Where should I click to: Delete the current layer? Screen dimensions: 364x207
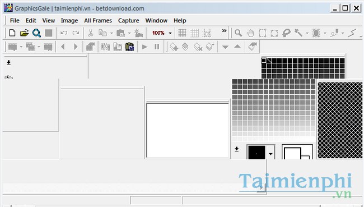(x=198, y=47)
